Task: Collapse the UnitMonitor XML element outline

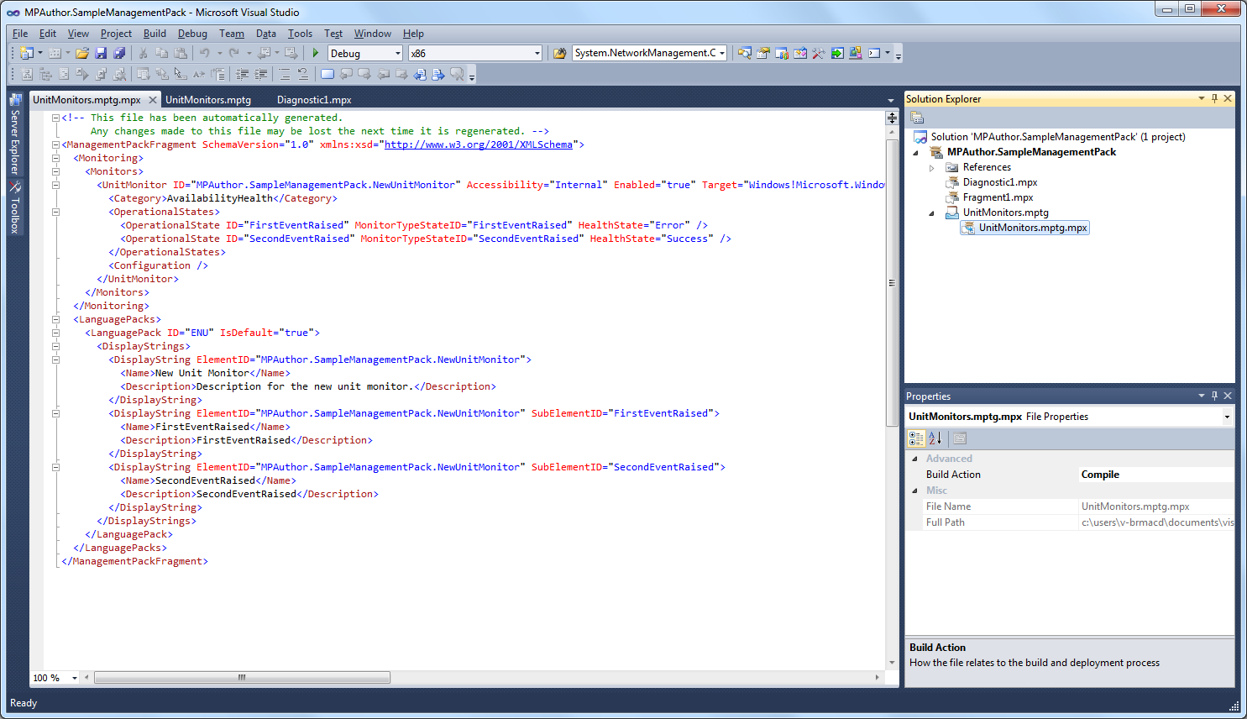Action: [55, 185]
